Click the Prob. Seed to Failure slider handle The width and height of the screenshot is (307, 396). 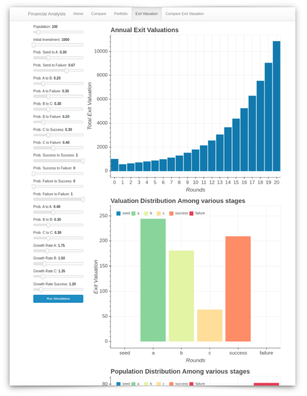click(66, 71)
